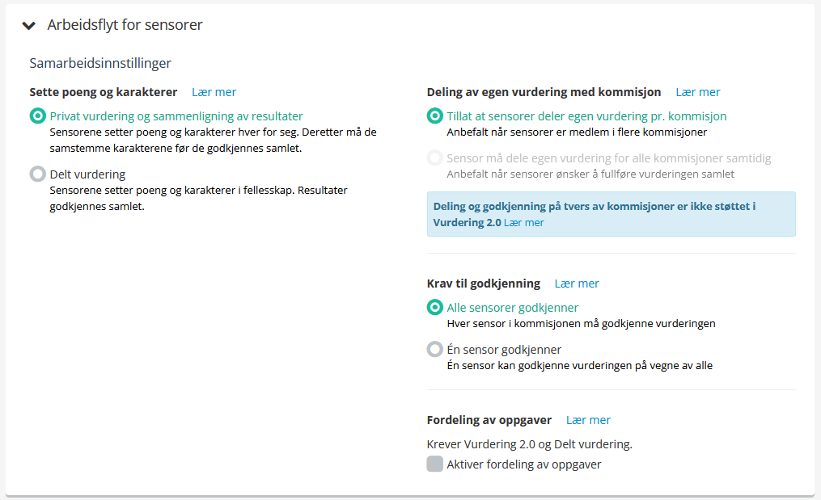Click Lær mer in the blue Vurdering 2.0 notice
Image resolution: width=821 pixels, height=500 pixels.
523,222
